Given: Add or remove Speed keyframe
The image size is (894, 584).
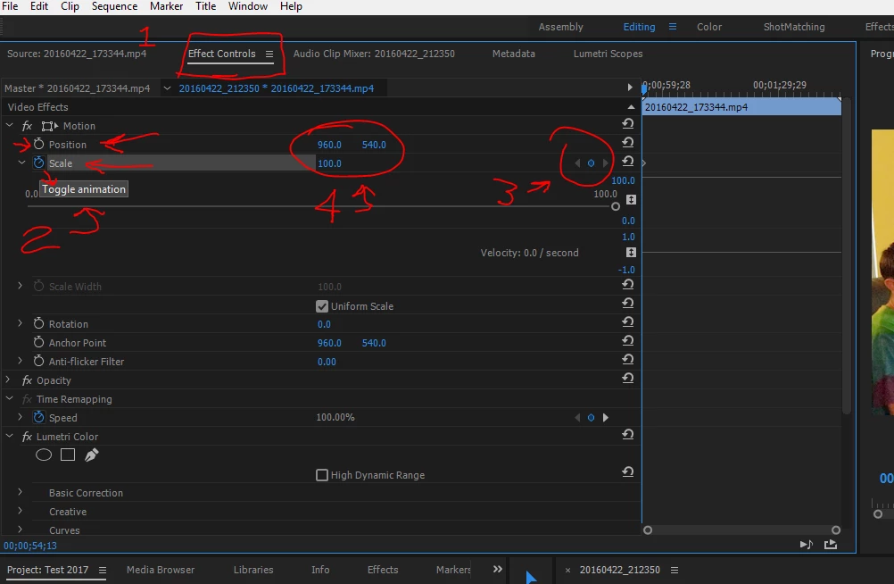Looking at the screenshot, I should click(591, 417).
